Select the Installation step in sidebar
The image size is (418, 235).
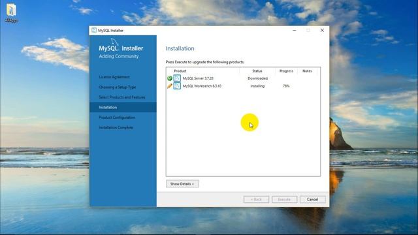tap(123, 107)
